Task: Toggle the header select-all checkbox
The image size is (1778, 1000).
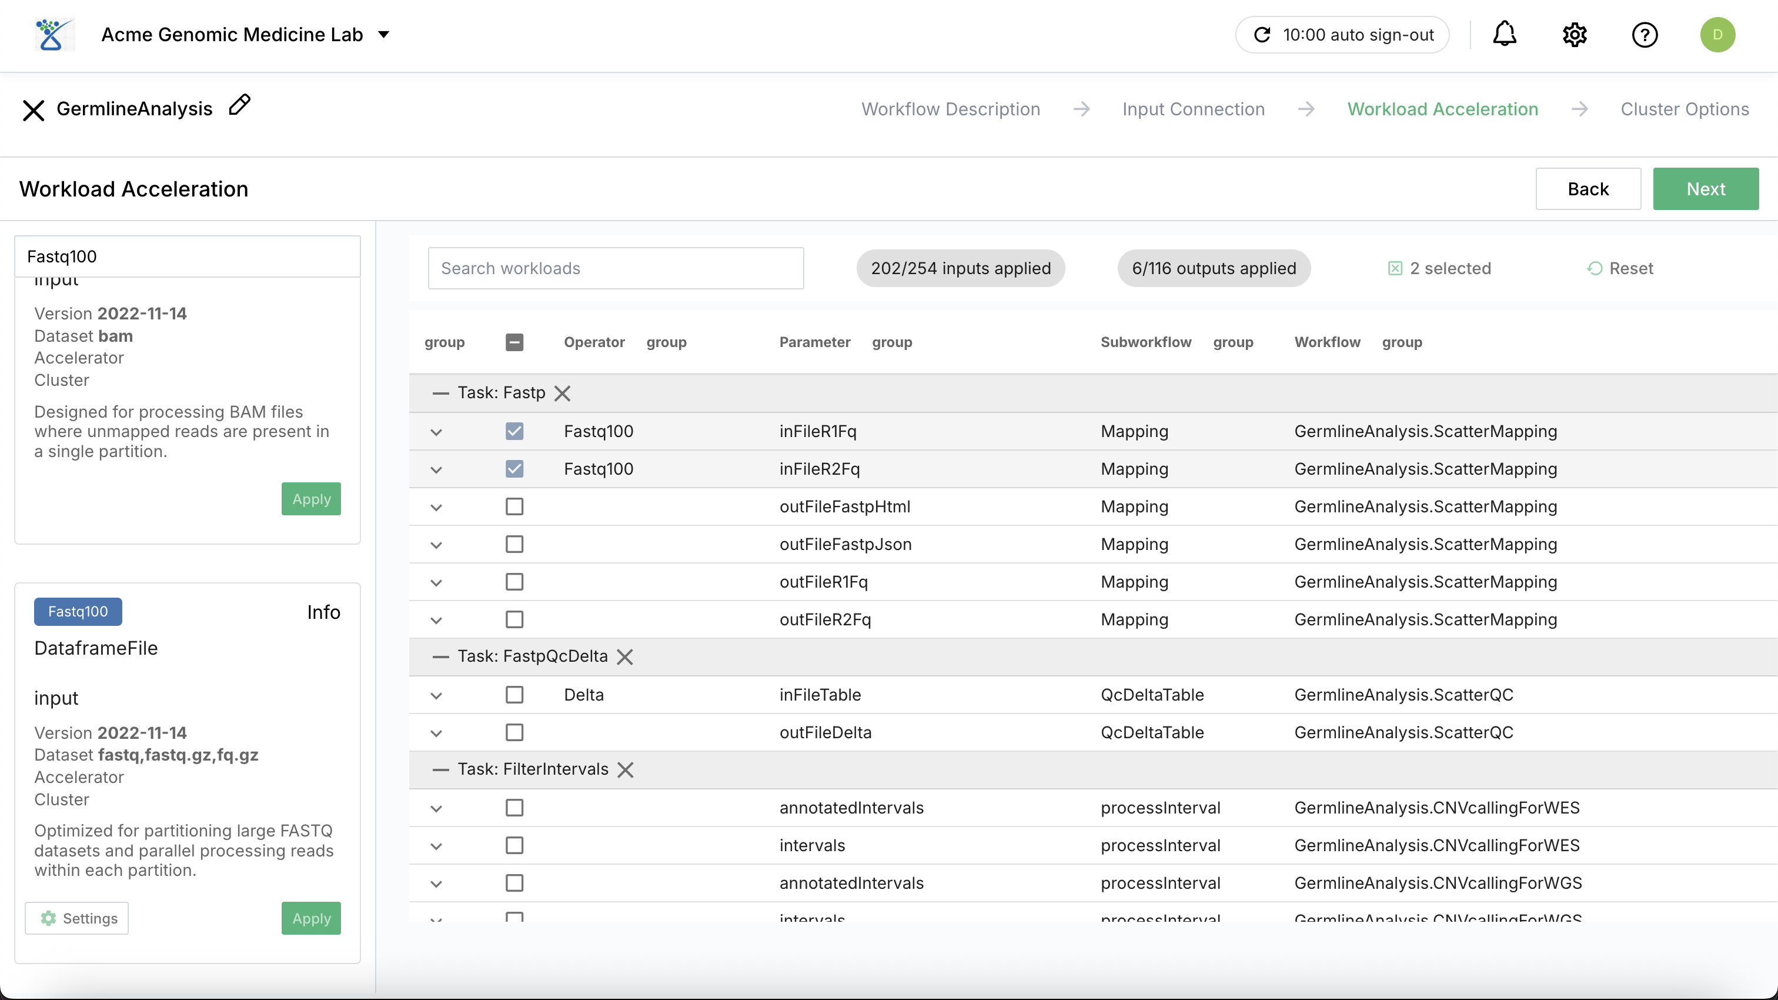Action: point(514,342)
